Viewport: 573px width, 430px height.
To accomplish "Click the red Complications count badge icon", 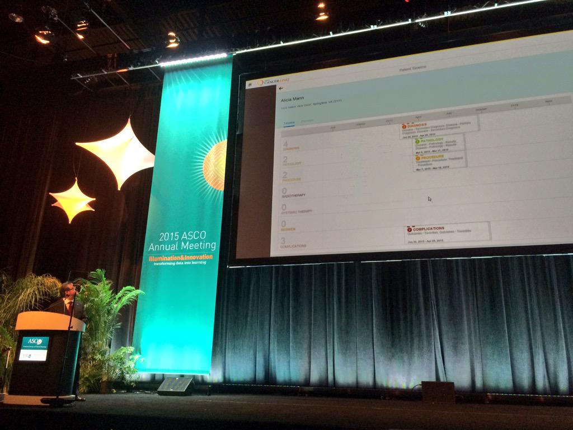I will point(409,229).
